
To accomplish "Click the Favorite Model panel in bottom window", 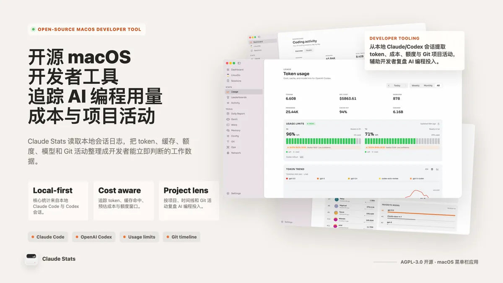I will [x=418, y=216].
